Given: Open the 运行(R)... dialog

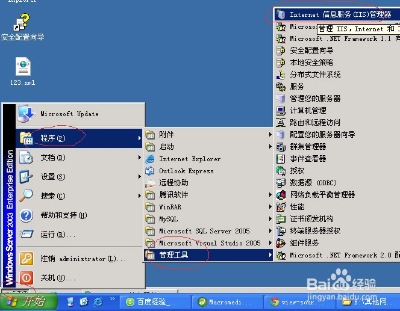Looking at the screenshot, I should pos(79,235).
